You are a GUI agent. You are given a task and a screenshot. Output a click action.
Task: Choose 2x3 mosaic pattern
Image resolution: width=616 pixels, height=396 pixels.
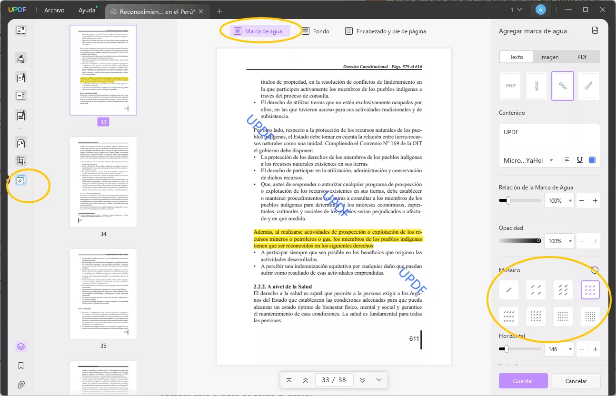tap(563, 290)
